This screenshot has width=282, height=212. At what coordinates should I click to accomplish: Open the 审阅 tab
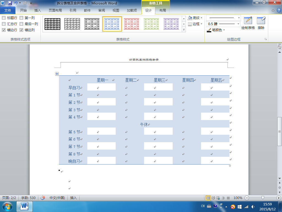click(x=102, y=10)
